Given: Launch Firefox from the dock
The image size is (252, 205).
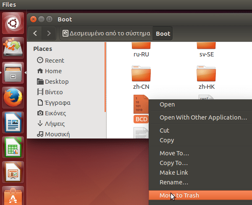Looking at the screenshot, I should (14, 99).
